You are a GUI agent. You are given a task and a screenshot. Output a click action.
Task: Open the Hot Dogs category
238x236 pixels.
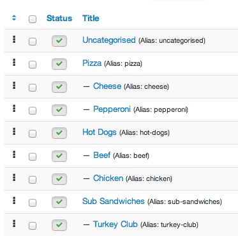point(100,132)
